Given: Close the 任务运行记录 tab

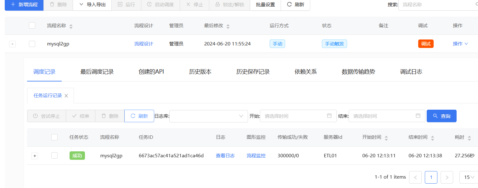Looking at the screenshot, I should click(x=66, y=96).
